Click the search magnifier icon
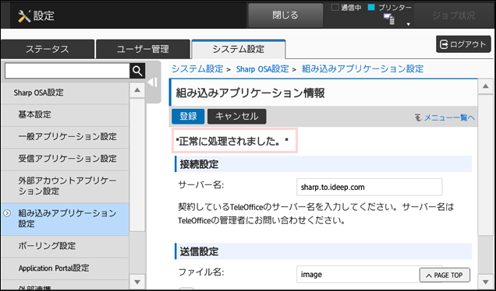 pos(137,71)
